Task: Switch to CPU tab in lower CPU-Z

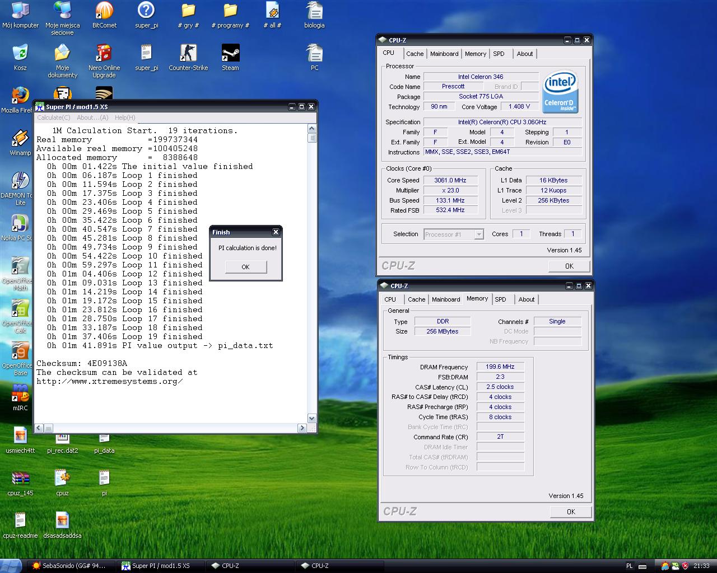Action: (390, 299)
